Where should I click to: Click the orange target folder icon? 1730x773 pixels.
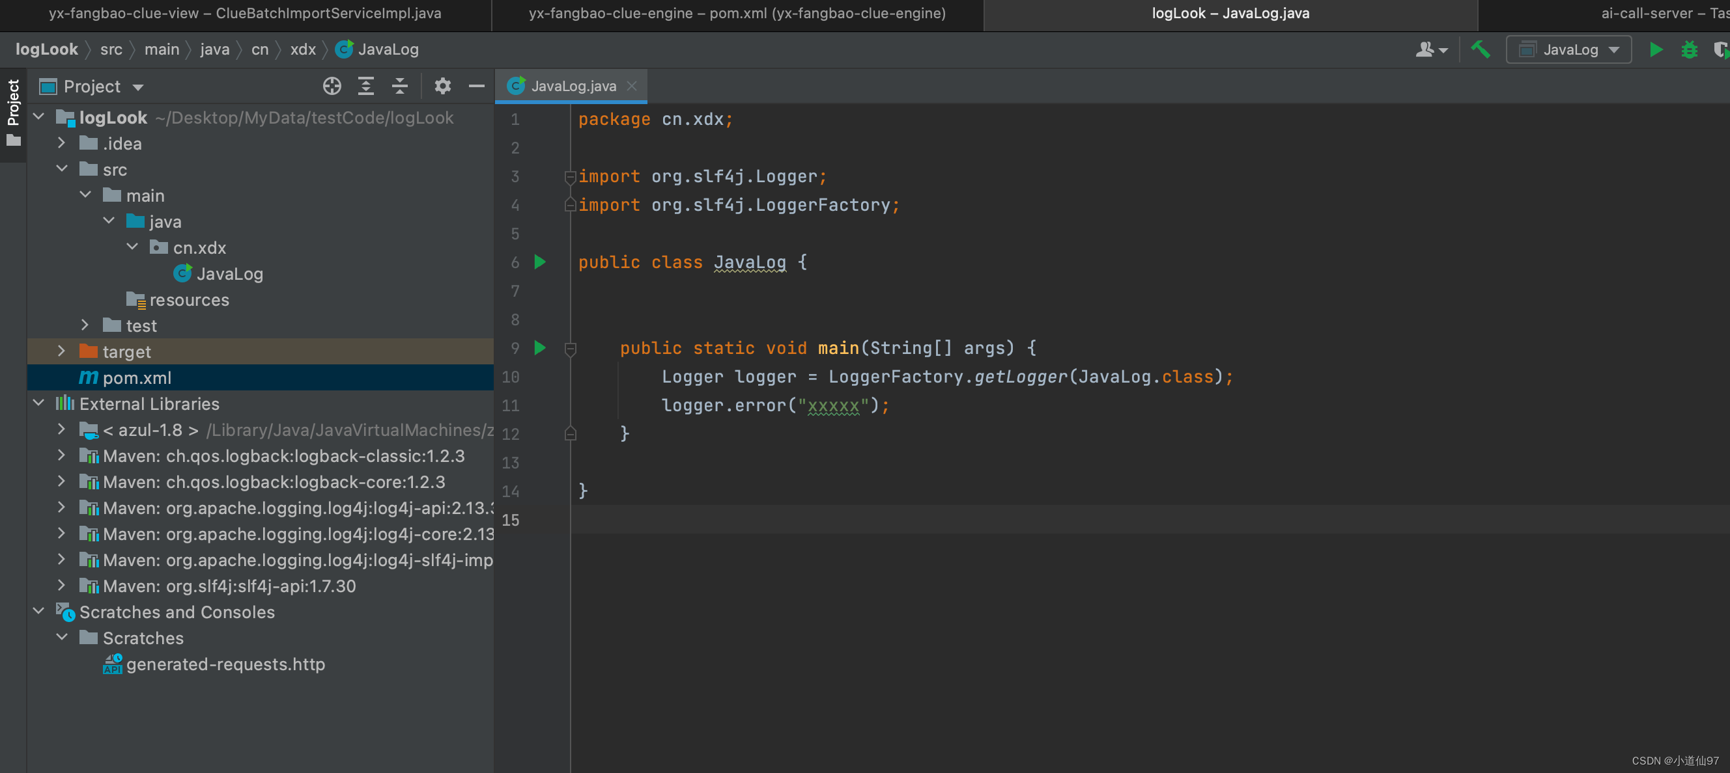[x=89, y=351]
